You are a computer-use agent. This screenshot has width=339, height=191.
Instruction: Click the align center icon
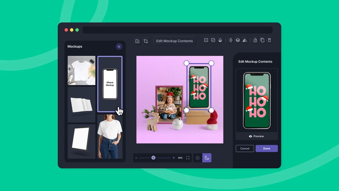click(231, 40)
